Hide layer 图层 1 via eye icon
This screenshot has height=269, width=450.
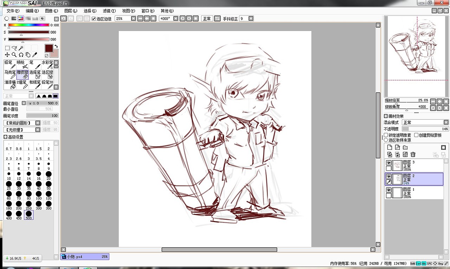pos(388,190)
